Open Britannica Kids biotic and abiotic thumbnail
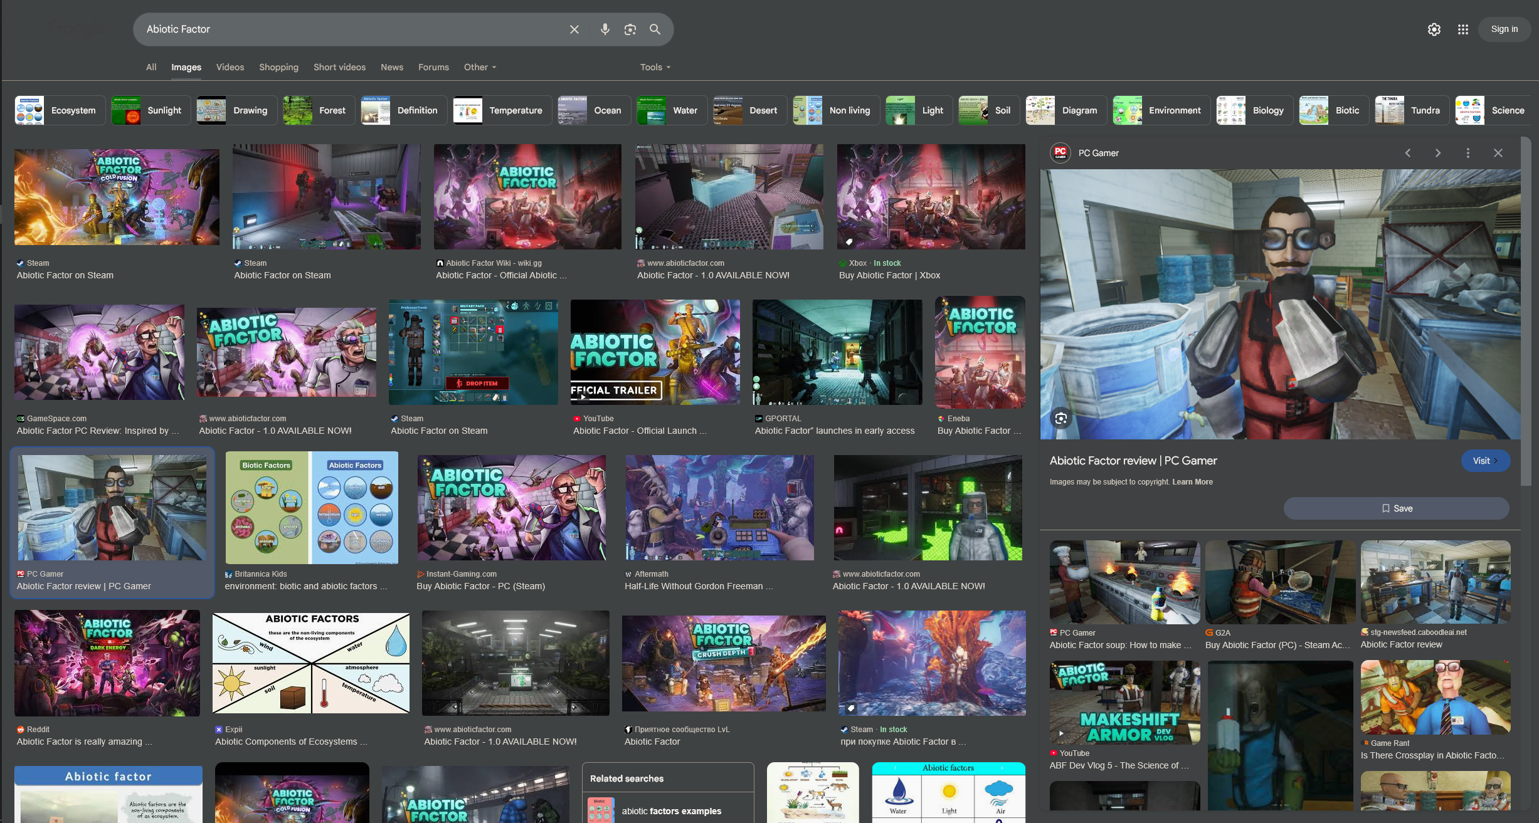The image size is (1539, 823). coord(312,508)
